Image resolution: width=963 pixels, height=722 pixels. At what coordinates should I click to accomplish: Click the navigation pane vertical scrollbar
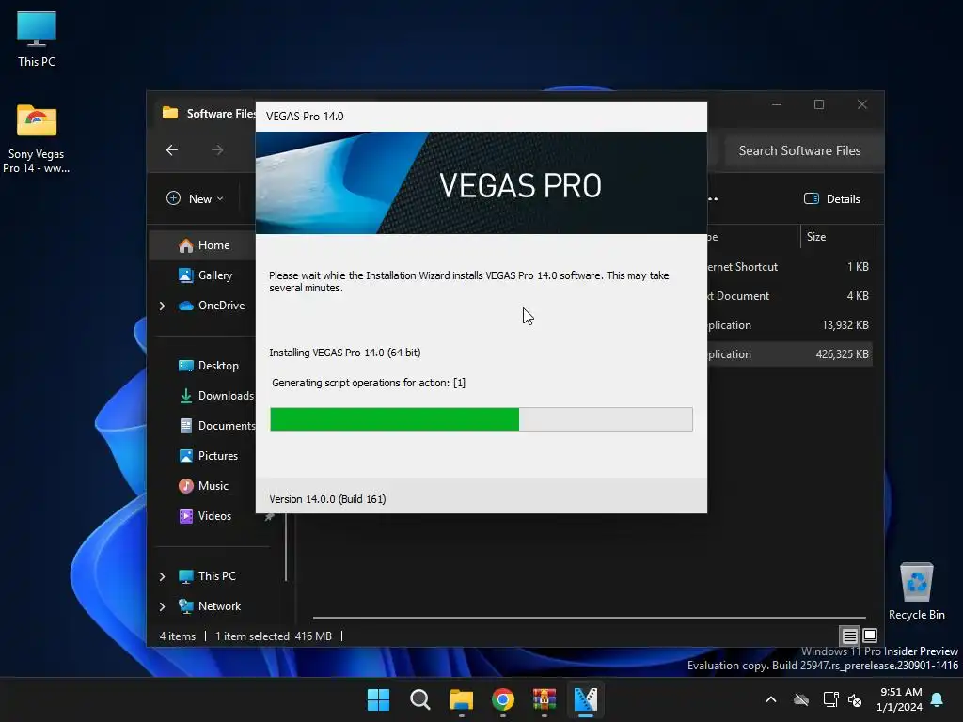click(286, 548)
